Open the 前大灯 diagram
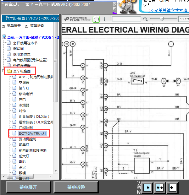 24,156
